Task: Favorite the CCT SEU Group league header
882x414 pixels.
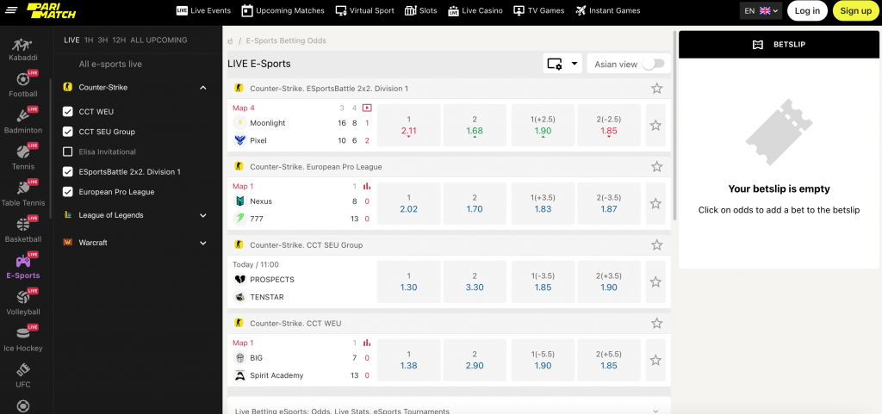Action: (x=656, y=245)
